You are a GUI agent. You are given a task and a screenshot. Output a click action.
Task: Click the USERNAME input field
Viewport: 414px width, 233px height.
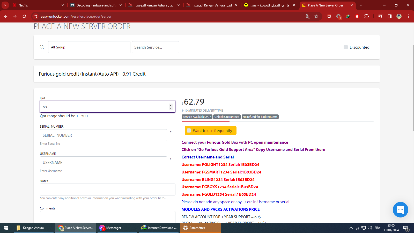pos(103,162)
